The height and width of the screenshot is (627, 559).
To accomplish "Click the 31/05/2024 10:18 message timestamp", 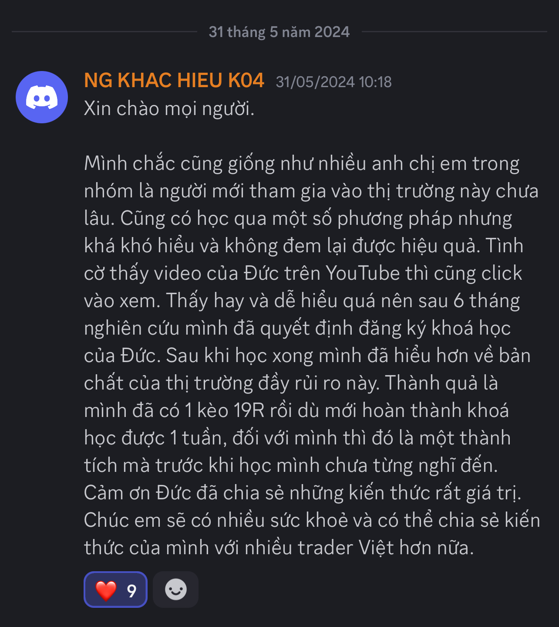I will [334, 82].
